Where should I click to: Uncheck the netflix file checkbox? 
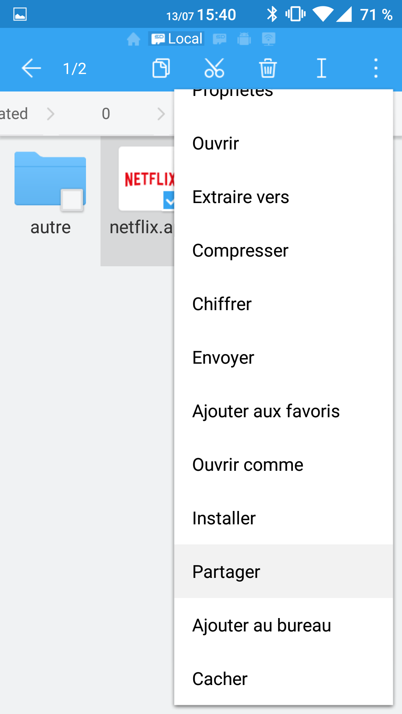(x=169, y=200)
